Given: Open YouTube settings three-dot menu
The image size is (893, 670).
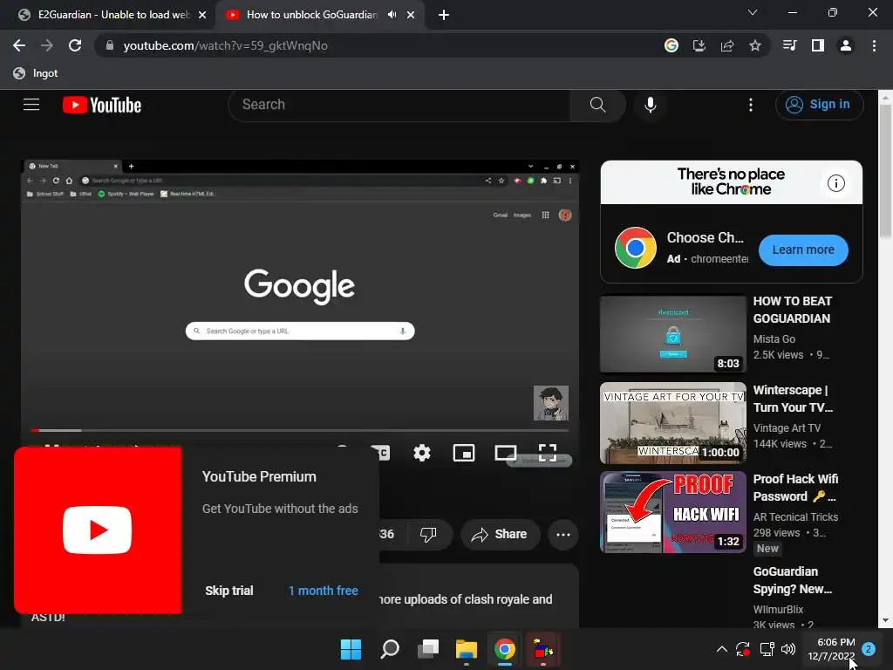Looking at the screenshot, I should (x=751, y=105).
